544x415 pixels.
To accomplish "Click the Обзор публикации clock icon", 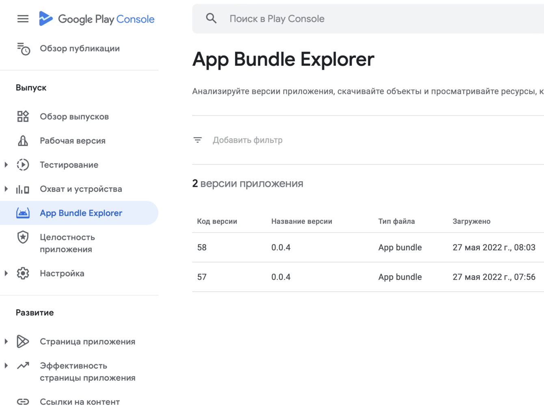I will pyautogui.click(x=23, y=49).
